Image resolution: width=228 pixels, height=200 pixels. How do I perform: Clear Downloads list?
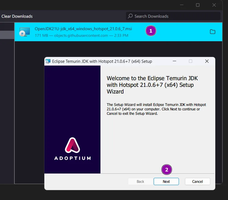[17, 16]
